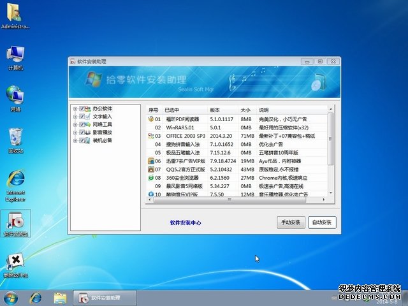Expand the 装机必备 tree node

point(75,140)
